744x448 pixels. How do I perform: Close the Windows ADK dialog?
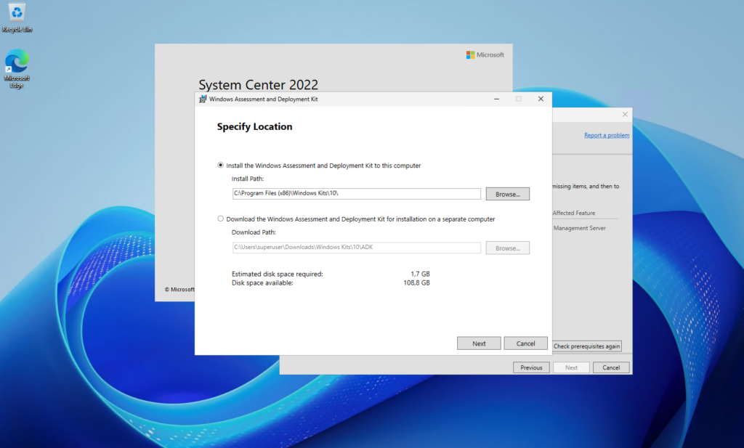tap(541, 99)
